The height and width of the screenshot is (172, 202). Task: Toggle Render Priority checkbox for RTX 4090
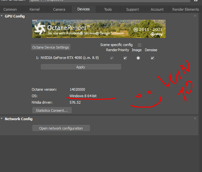coord(125,58)
